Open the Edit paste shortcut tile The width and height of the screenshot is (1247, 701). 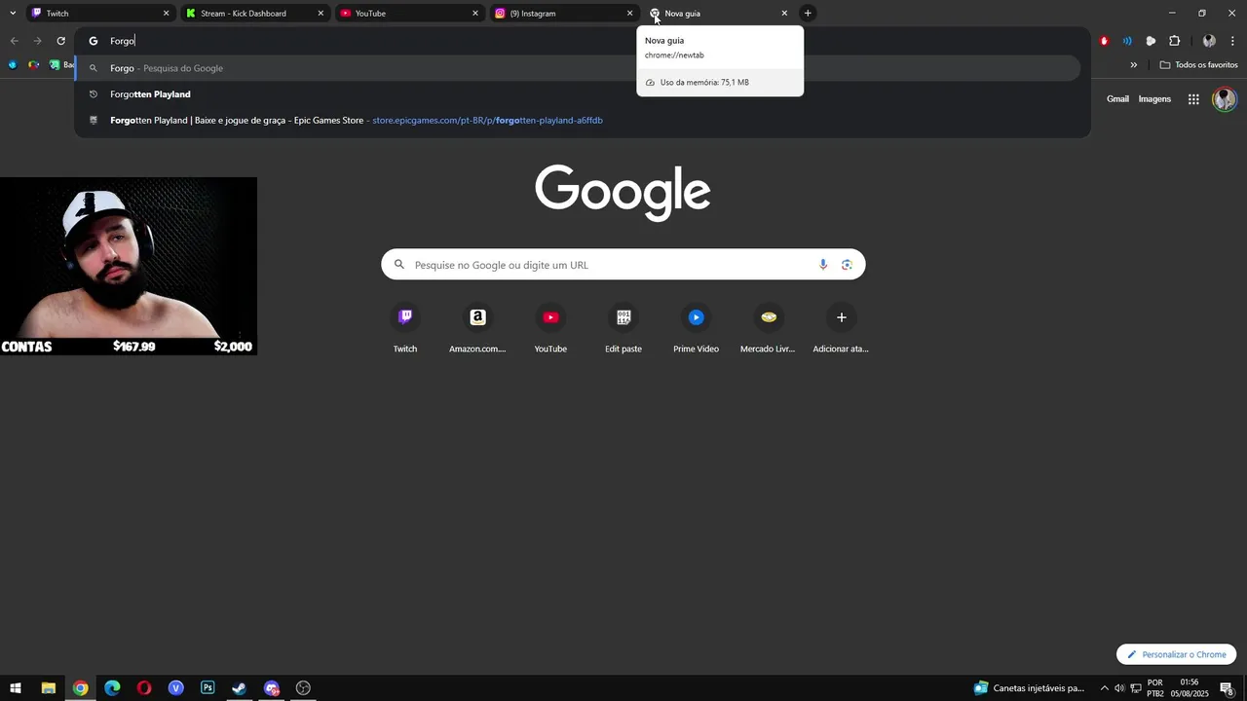coord(623,329)
